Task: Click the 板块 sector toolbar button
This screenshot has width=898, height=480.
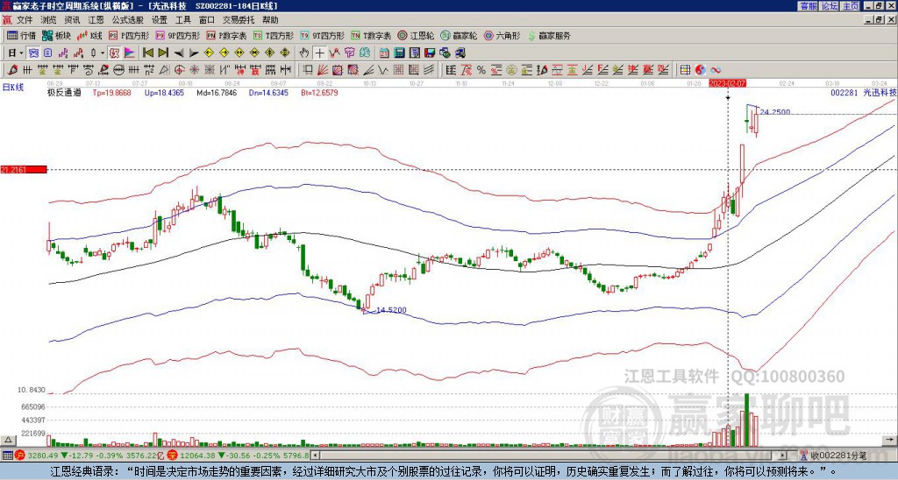Action: (x=57, y=36)
